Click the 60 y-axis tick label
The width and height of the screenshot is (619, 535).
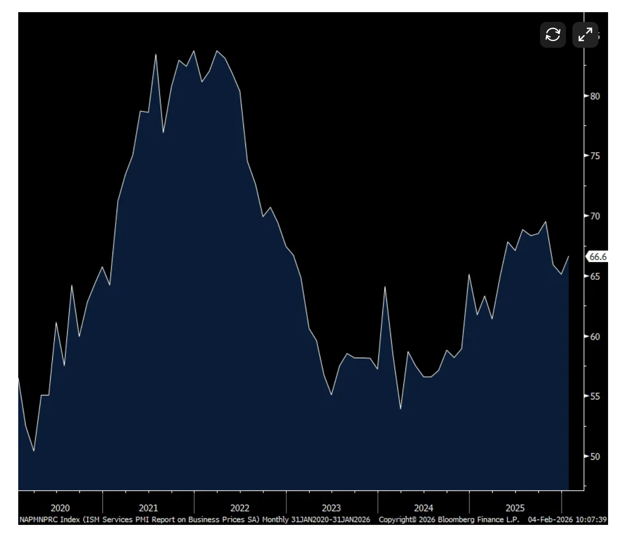[x=595, y=337]
